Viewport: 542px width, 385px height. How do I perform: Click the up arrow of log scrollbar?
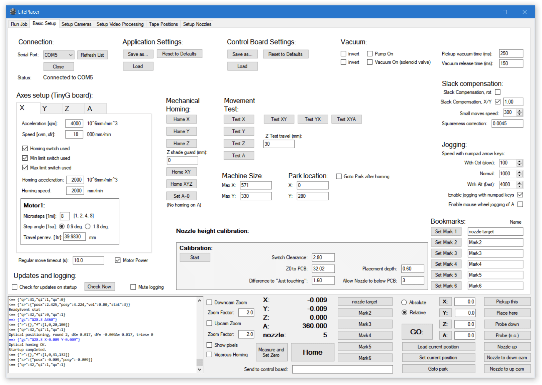(200, 301)
